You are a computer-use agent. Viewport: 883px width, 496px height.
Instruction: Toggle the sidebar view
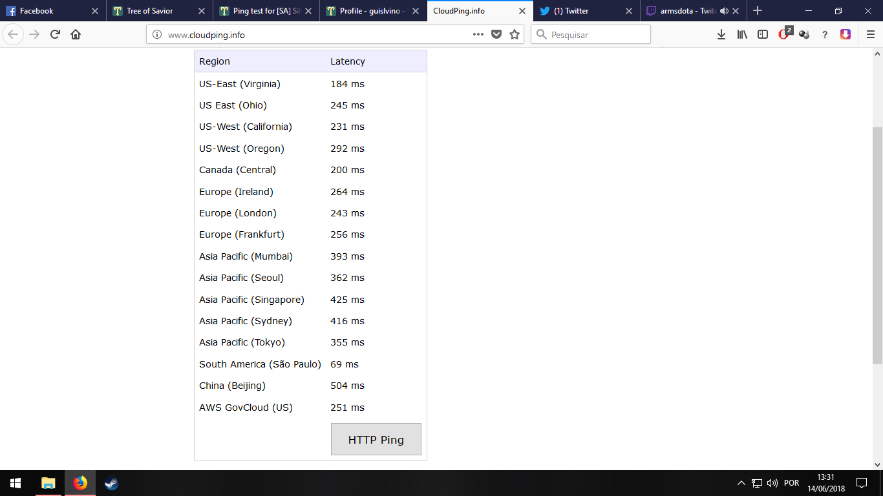pyautogui.click(x=763, y=35)
